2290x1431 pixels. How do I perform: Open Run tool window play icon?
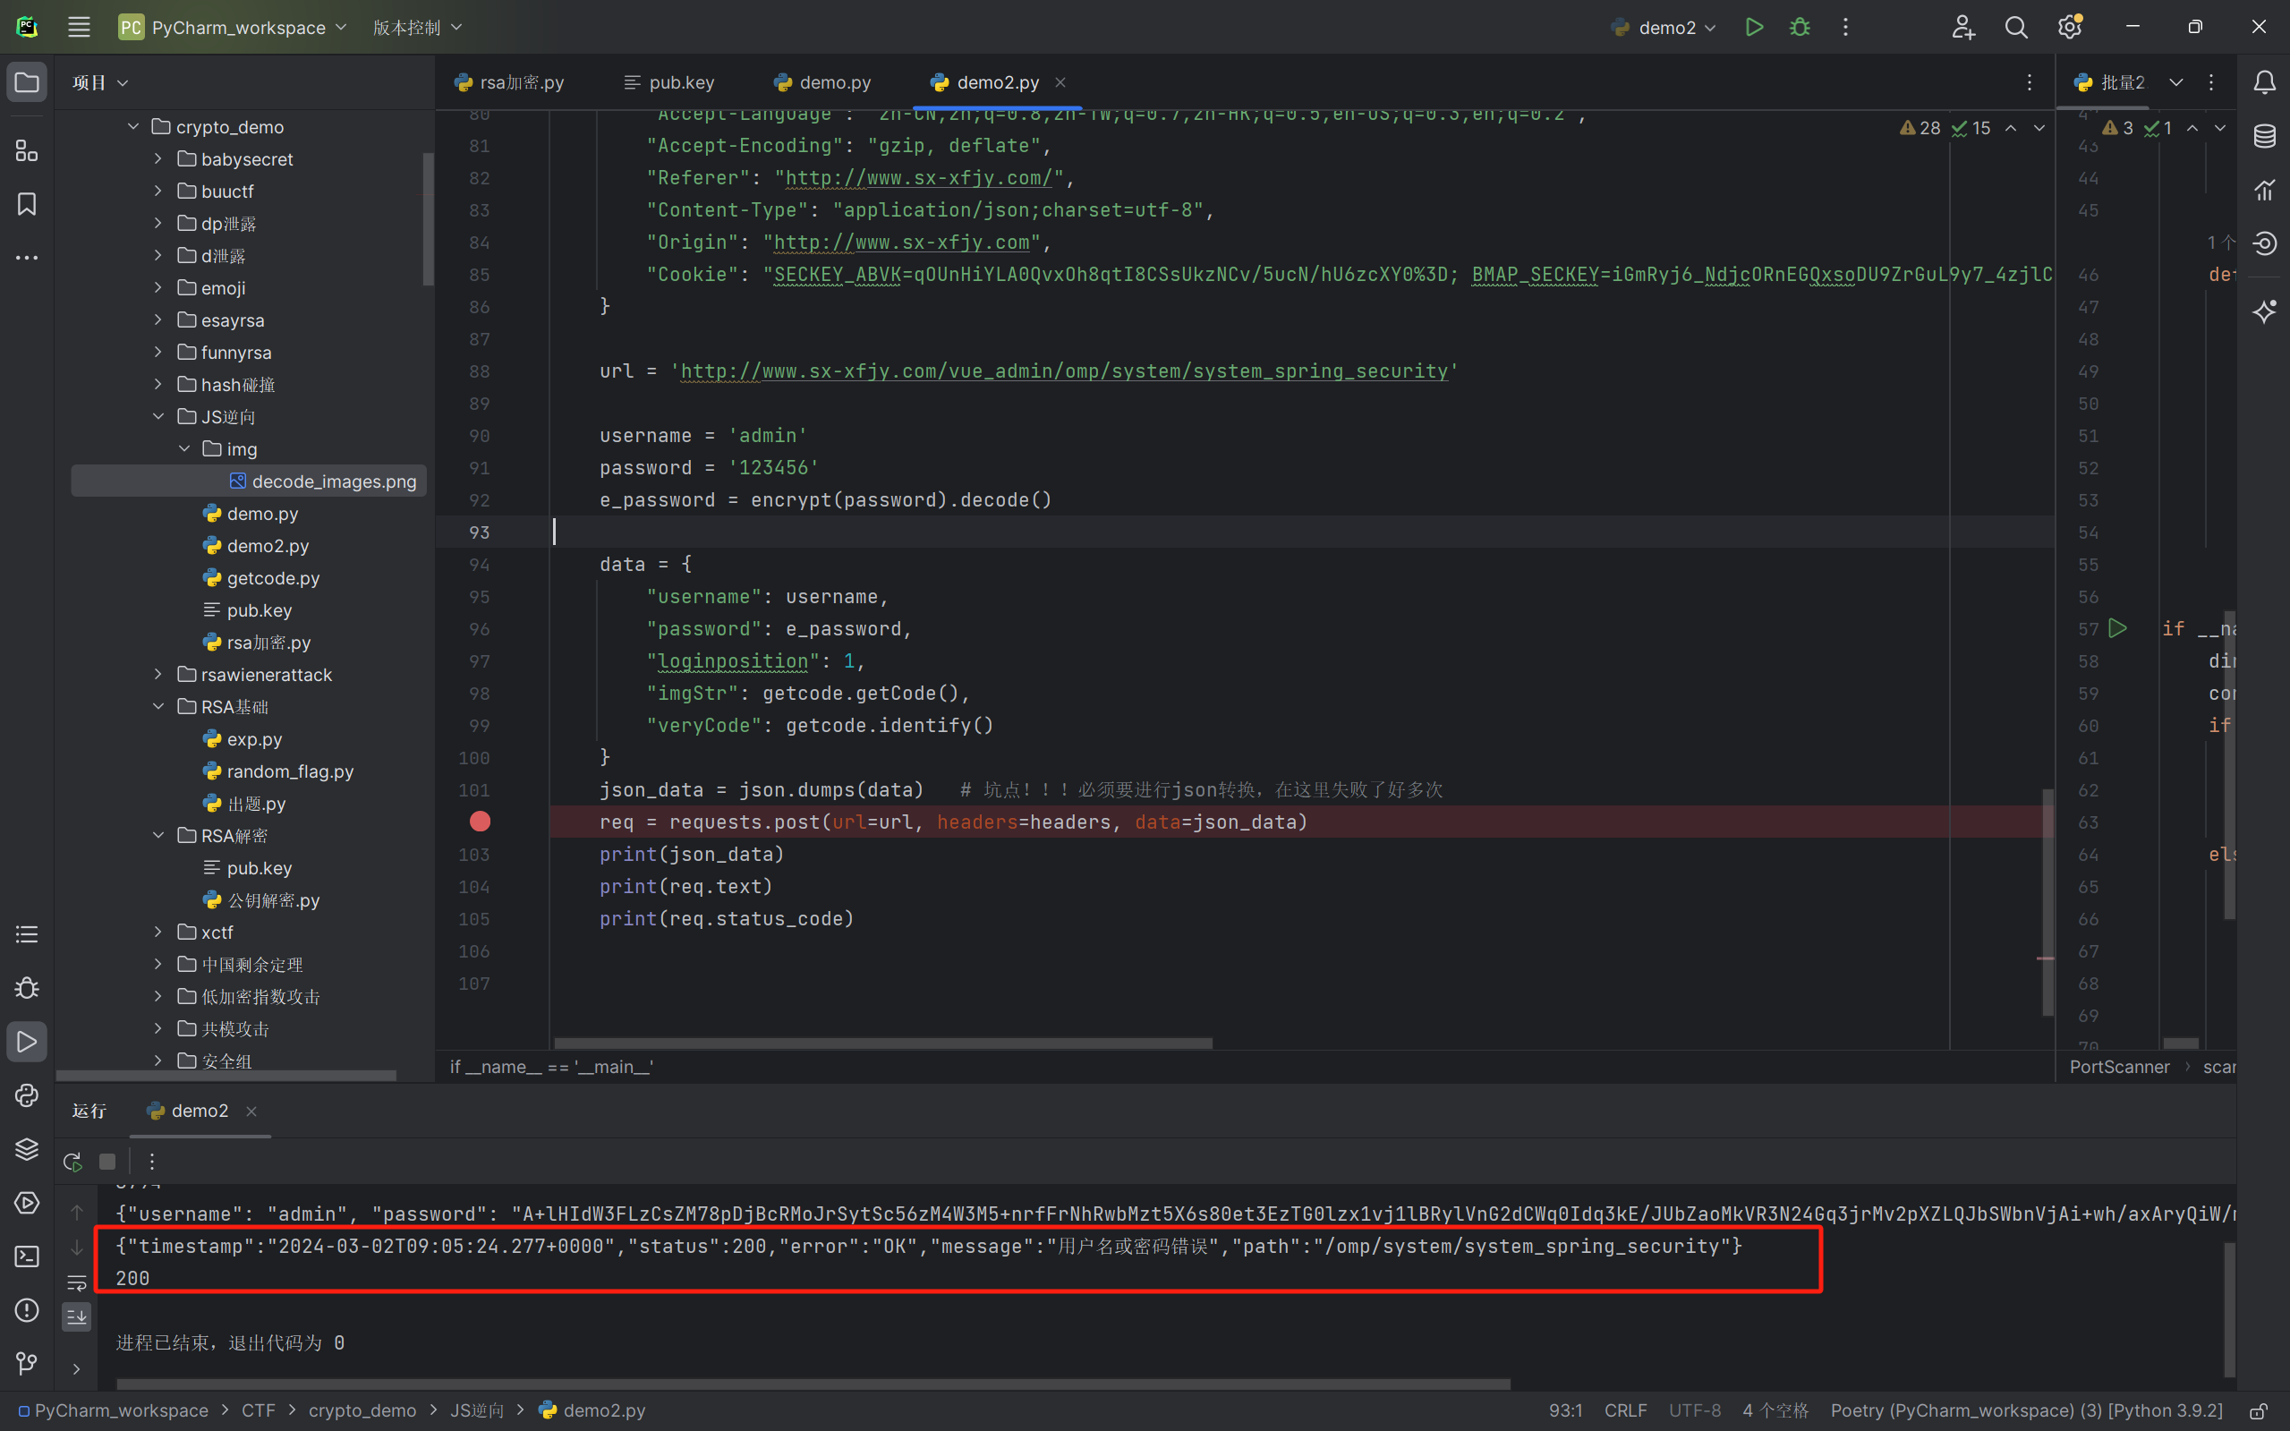pyautogui.click(x=27, y=1042)
